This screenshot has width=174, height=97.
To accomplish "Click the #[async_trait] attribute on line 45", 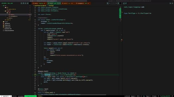I will [x=43, y=71].
